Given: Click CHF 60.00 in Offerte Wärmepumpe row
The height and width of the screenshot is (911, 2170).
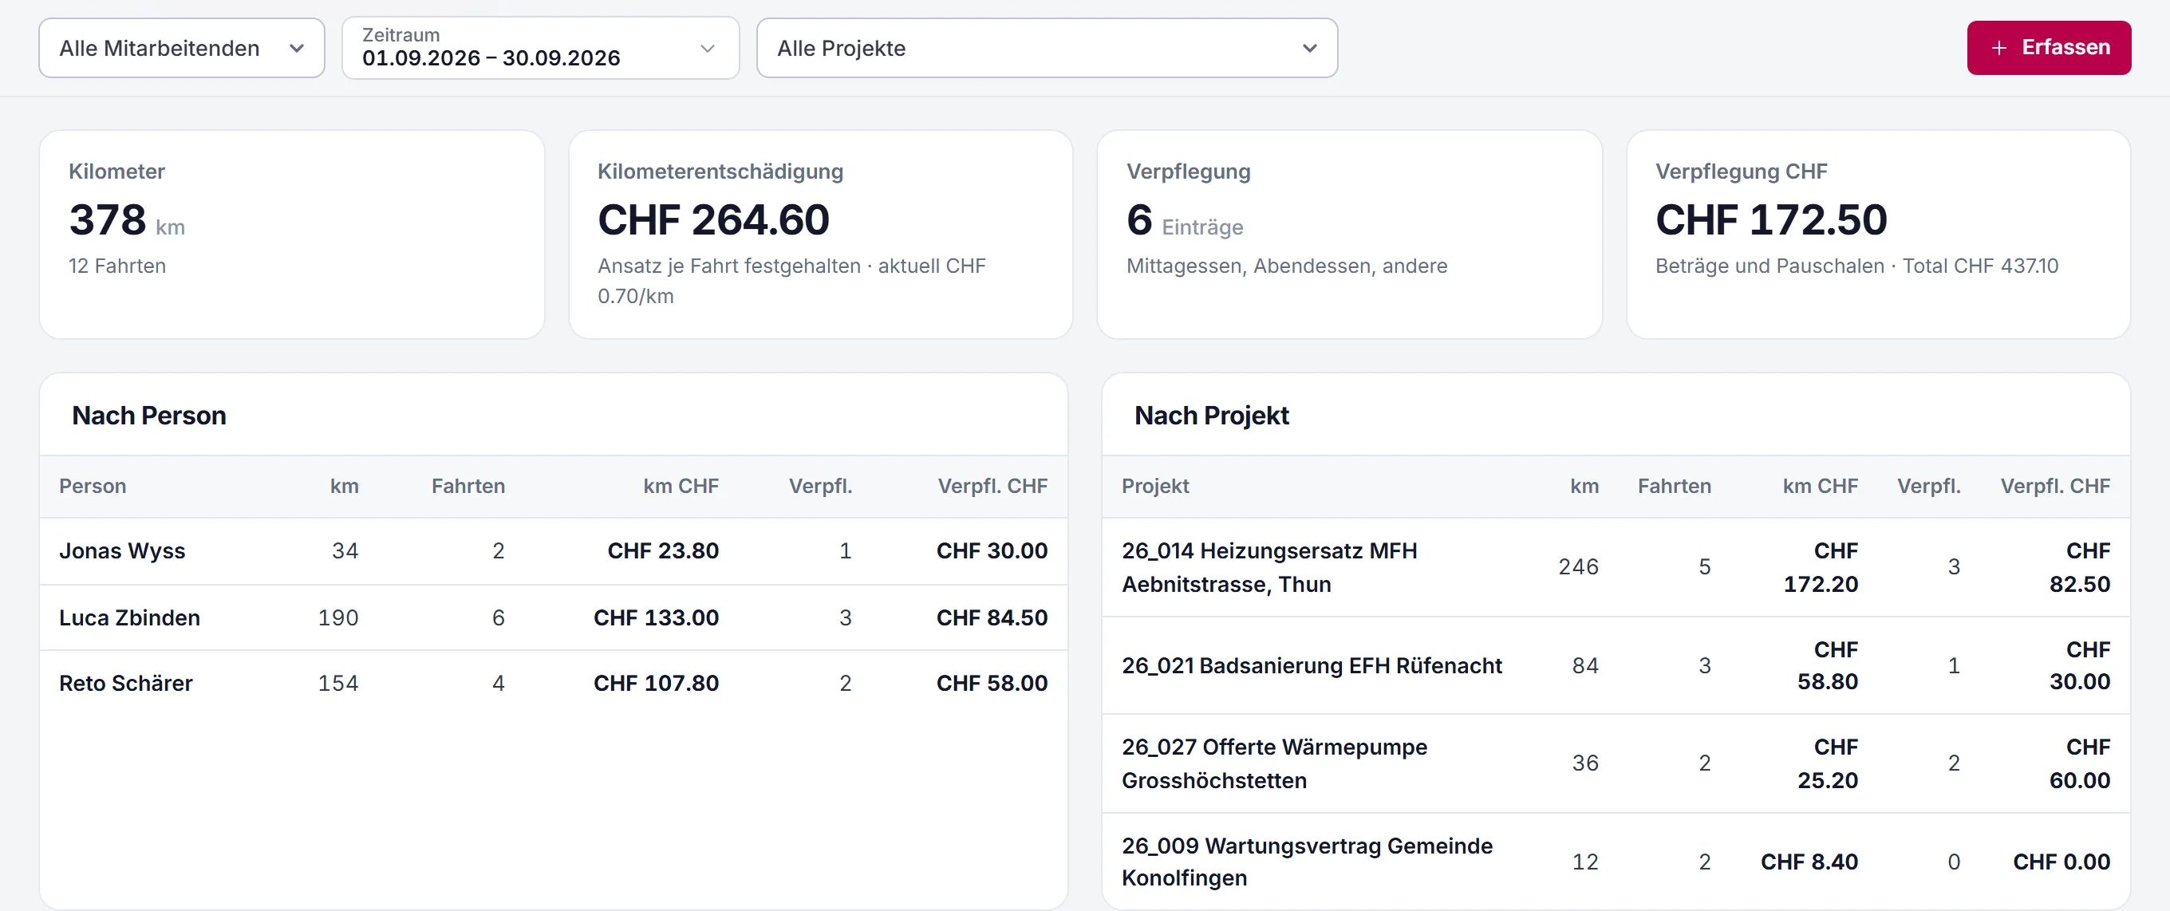Looking at the screenshot, I should point(2079,763).
